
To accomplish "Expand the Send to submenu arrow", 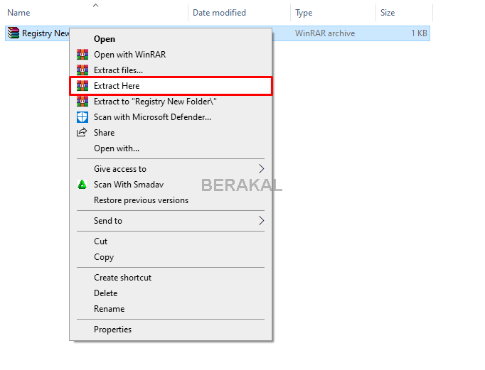I will click(x=261, y=221).
